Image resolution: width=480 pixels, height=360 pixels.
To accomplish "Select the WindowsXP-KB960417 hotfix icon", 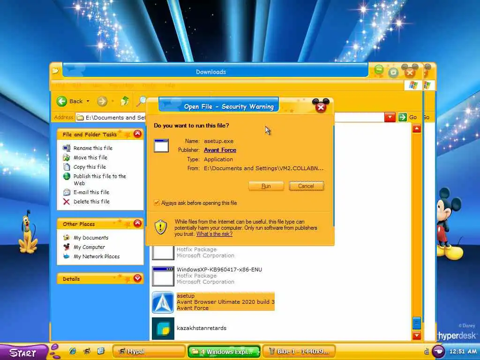I will [x=163, y=276].
